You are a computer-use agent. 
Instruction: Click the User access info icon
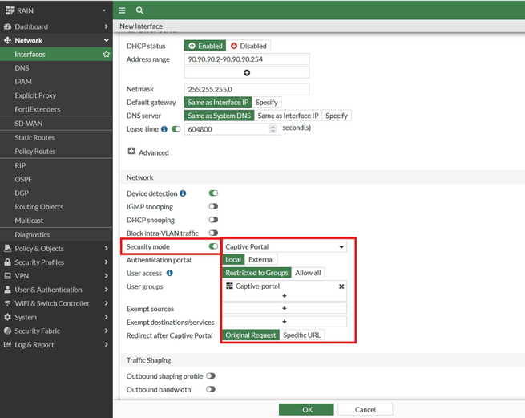(x=169, y=273)
